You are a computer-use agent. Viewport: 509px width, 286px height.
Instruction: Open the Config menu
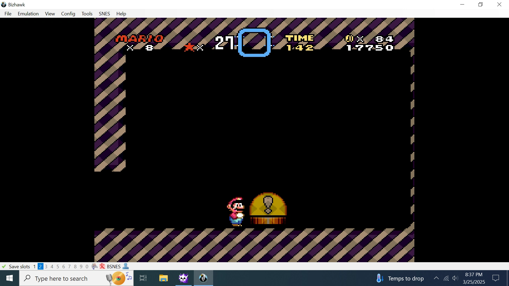[68, 14]
